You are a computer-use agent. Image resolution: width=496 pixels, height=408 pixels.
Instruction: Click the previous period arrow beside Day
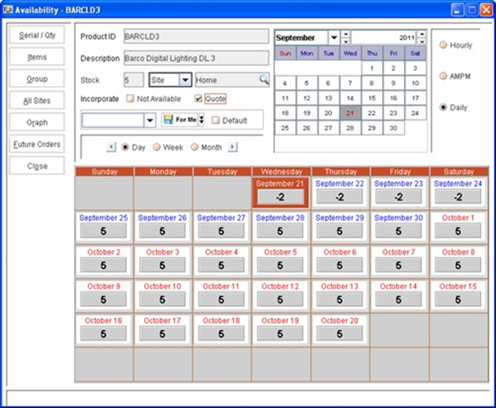point(111,147)
